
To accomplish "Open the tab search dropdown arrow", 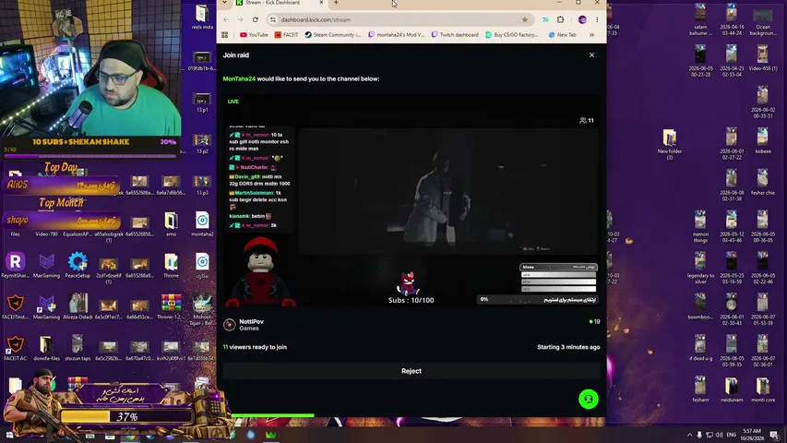I will coord(225,3).
